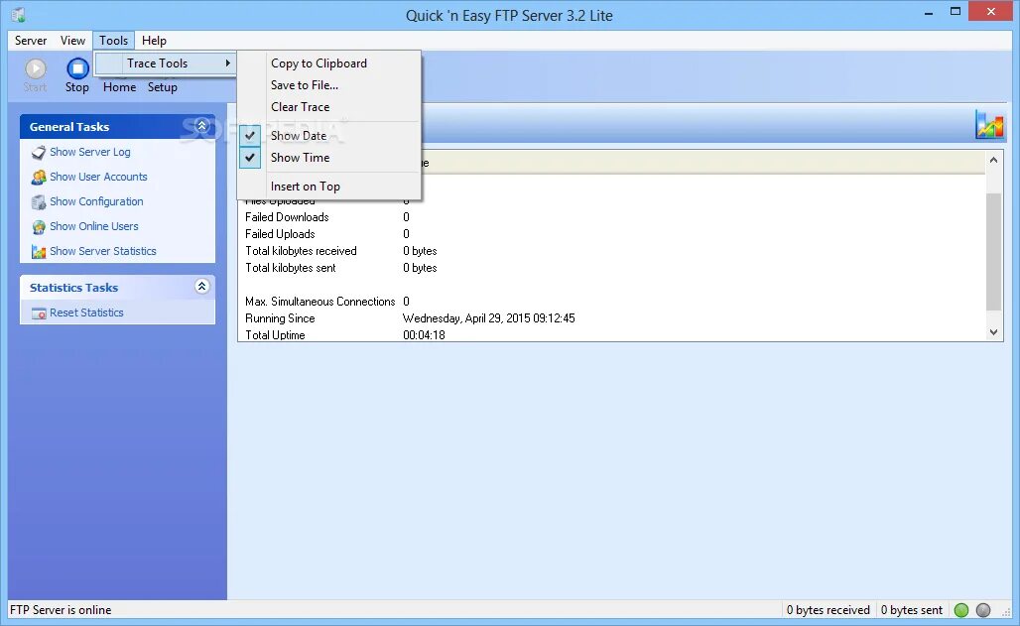Toggle the Show Date checkmark
The height and width of the screenshot is (626, 1020).
pyautogui.click(x=250, y=135)
